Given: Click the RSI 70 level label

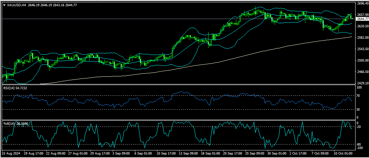Looking at the screenshot, I should [358, 96].
